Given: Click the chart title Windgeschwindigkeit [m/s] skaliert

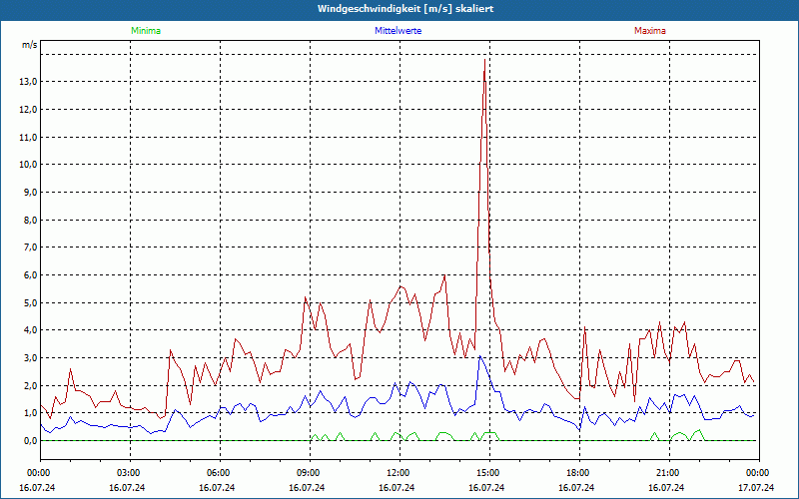Looking at the screenshot, I should pos(405,9).
